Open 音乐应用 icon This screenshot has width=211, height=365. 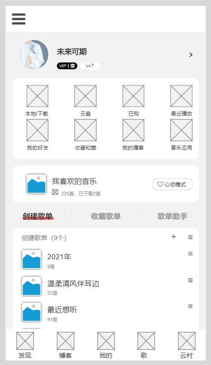[182, 130]
